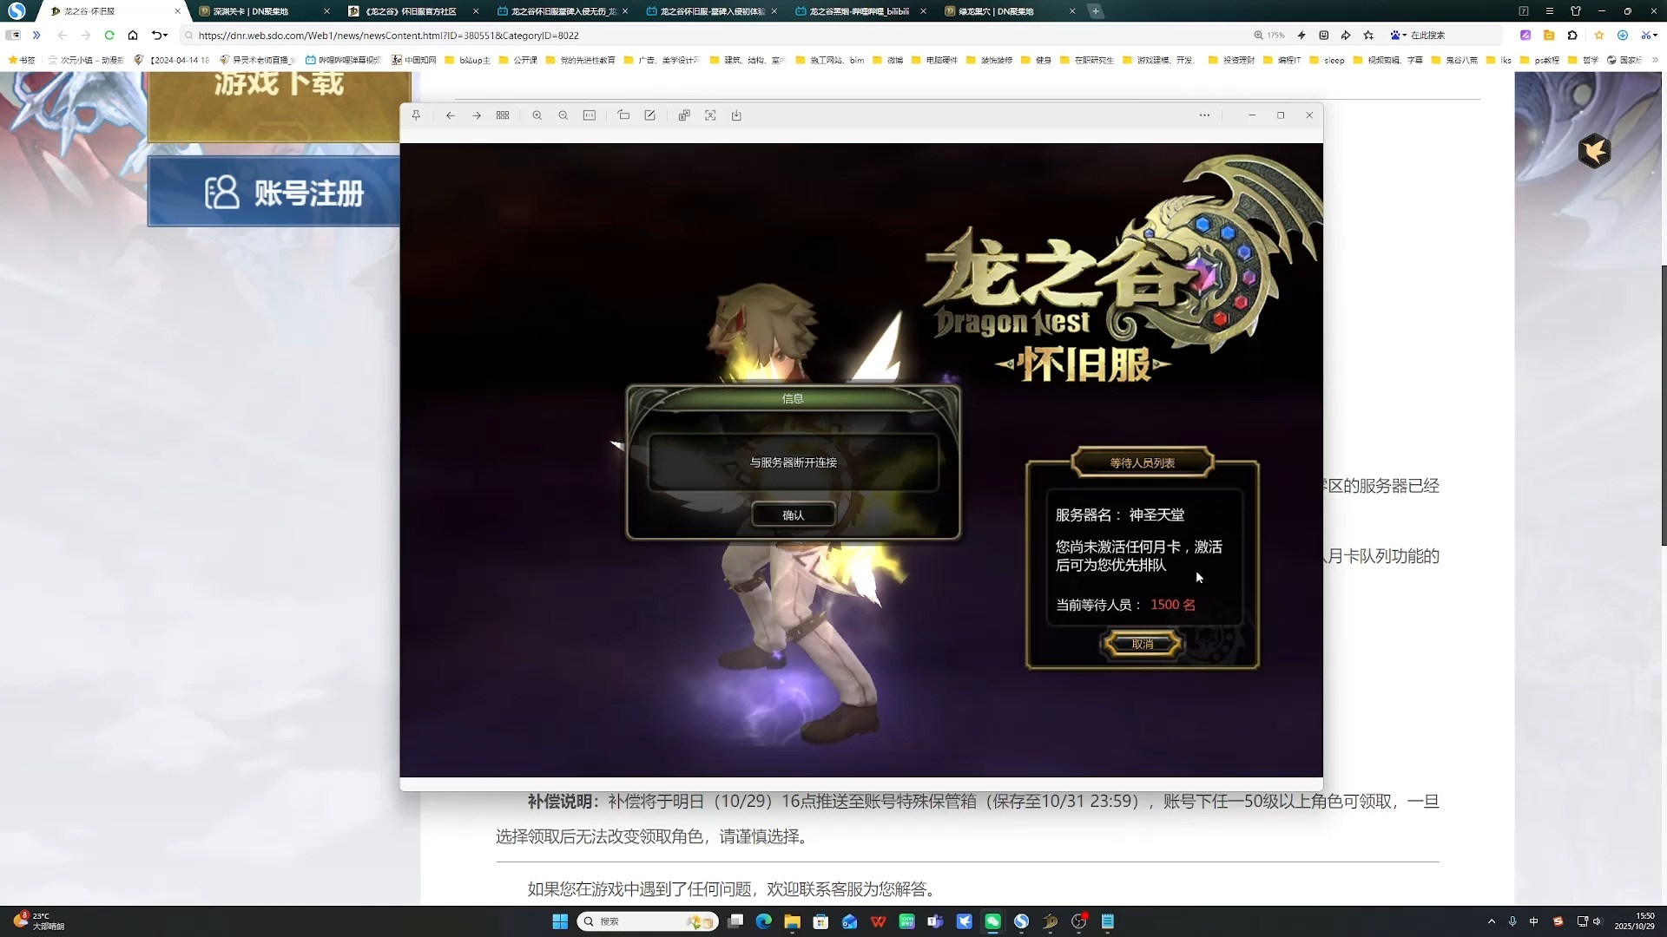
Task: Open the thumbnail grid view in viewer
Action: (x=503, y=115)
